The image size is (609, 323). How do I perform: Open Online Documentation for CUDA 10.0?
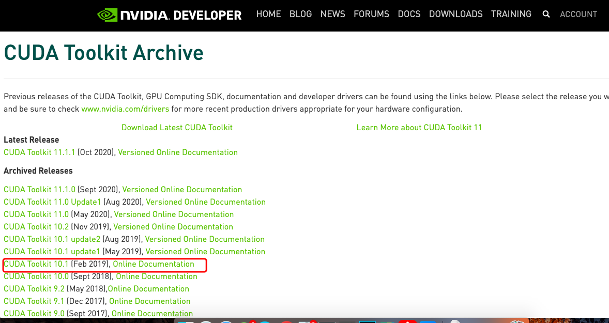pos(157,276)
